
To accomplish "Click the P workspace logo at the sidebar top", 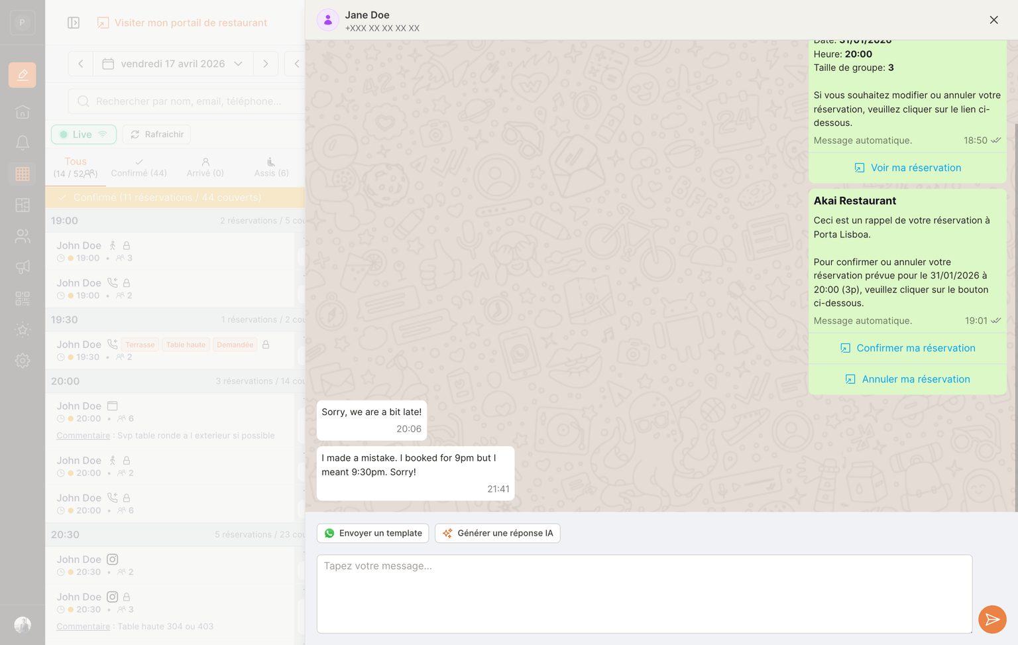I will coord(23,23).
